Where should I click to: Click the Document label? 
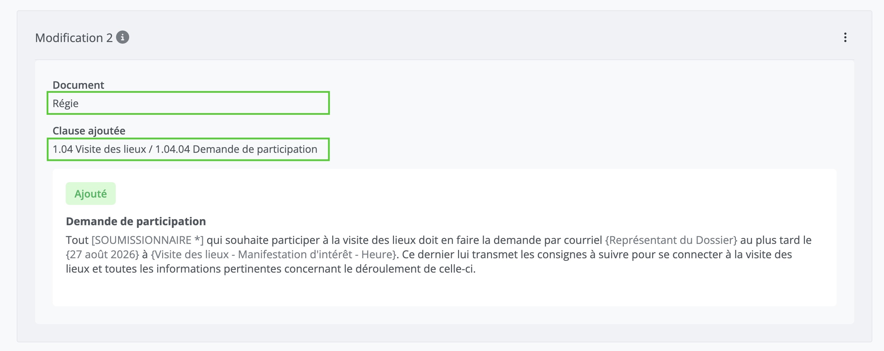(78, 85)
